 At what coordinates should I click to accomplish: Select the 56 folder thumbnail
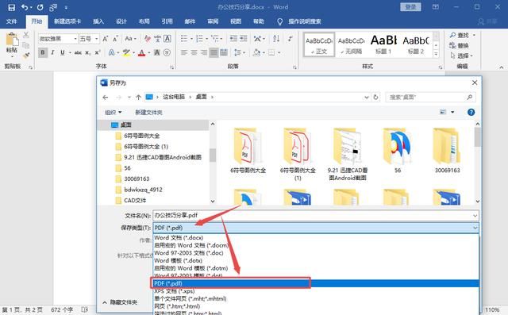click(x=398, y=151)
